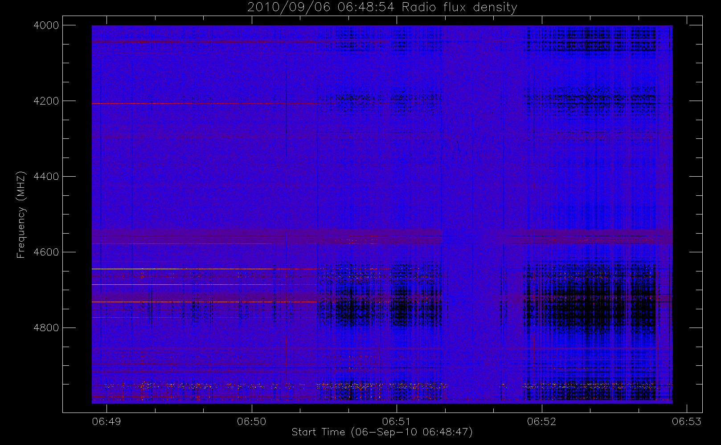This screenshot has height=445, width=721.
Task: Click the 'Frequency (MHZ)' axis label
Action: (x=21, y=214)
